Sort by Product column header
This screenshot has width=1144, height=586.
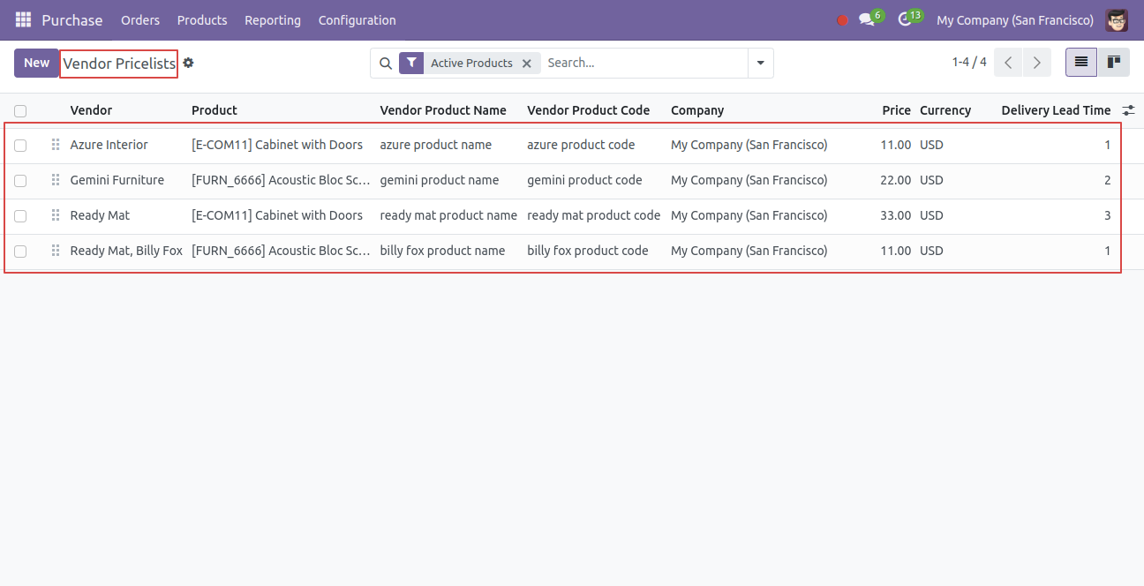[214, 110]
